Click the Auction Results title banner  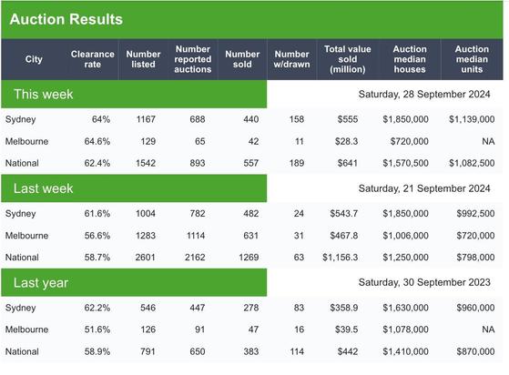click(252, 20)
